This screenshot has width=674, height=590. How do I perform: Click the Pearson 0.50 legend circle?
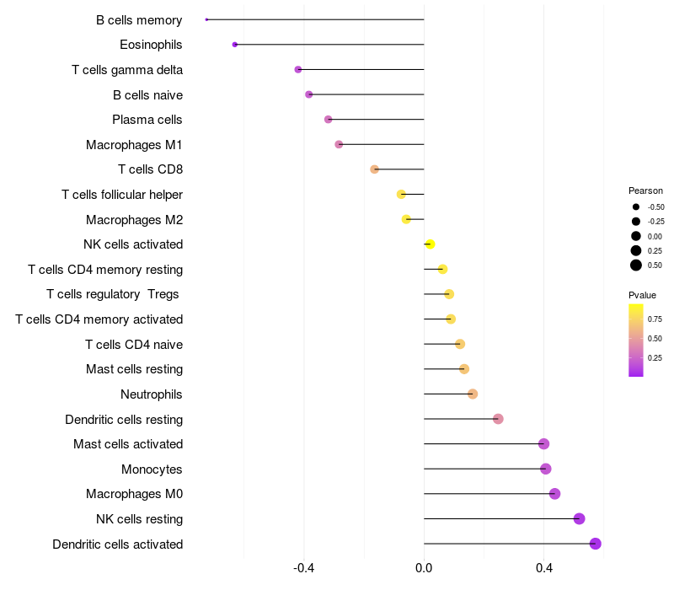pyautogui.click(x=636, y=265)
